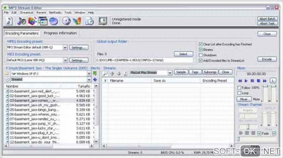283x158 pixels.
Task: Click the Encode button
Action: (267, 59)
